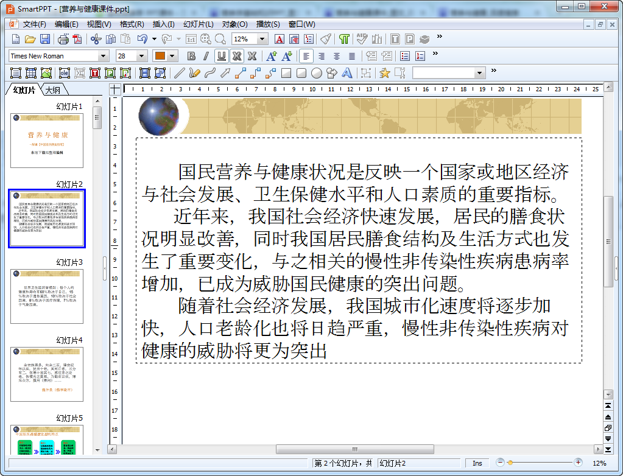Expand the font color dropdown arrow
Screen dimensions: 623x476
(x=172, y=56)
